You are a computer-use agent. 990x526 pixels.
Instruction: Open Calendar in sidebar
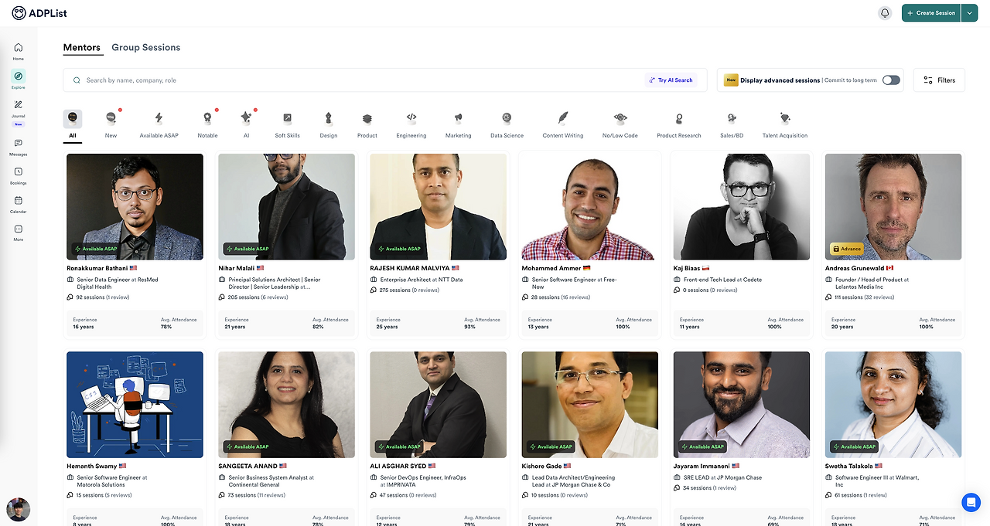[18, 204]
